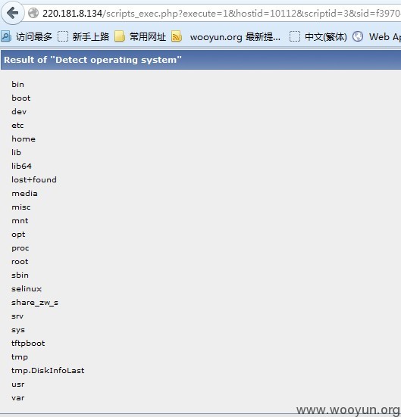The height and width of the screenshot is (417, 401).
Task: Open the 新手上路 bookmark
Action: 83,36
